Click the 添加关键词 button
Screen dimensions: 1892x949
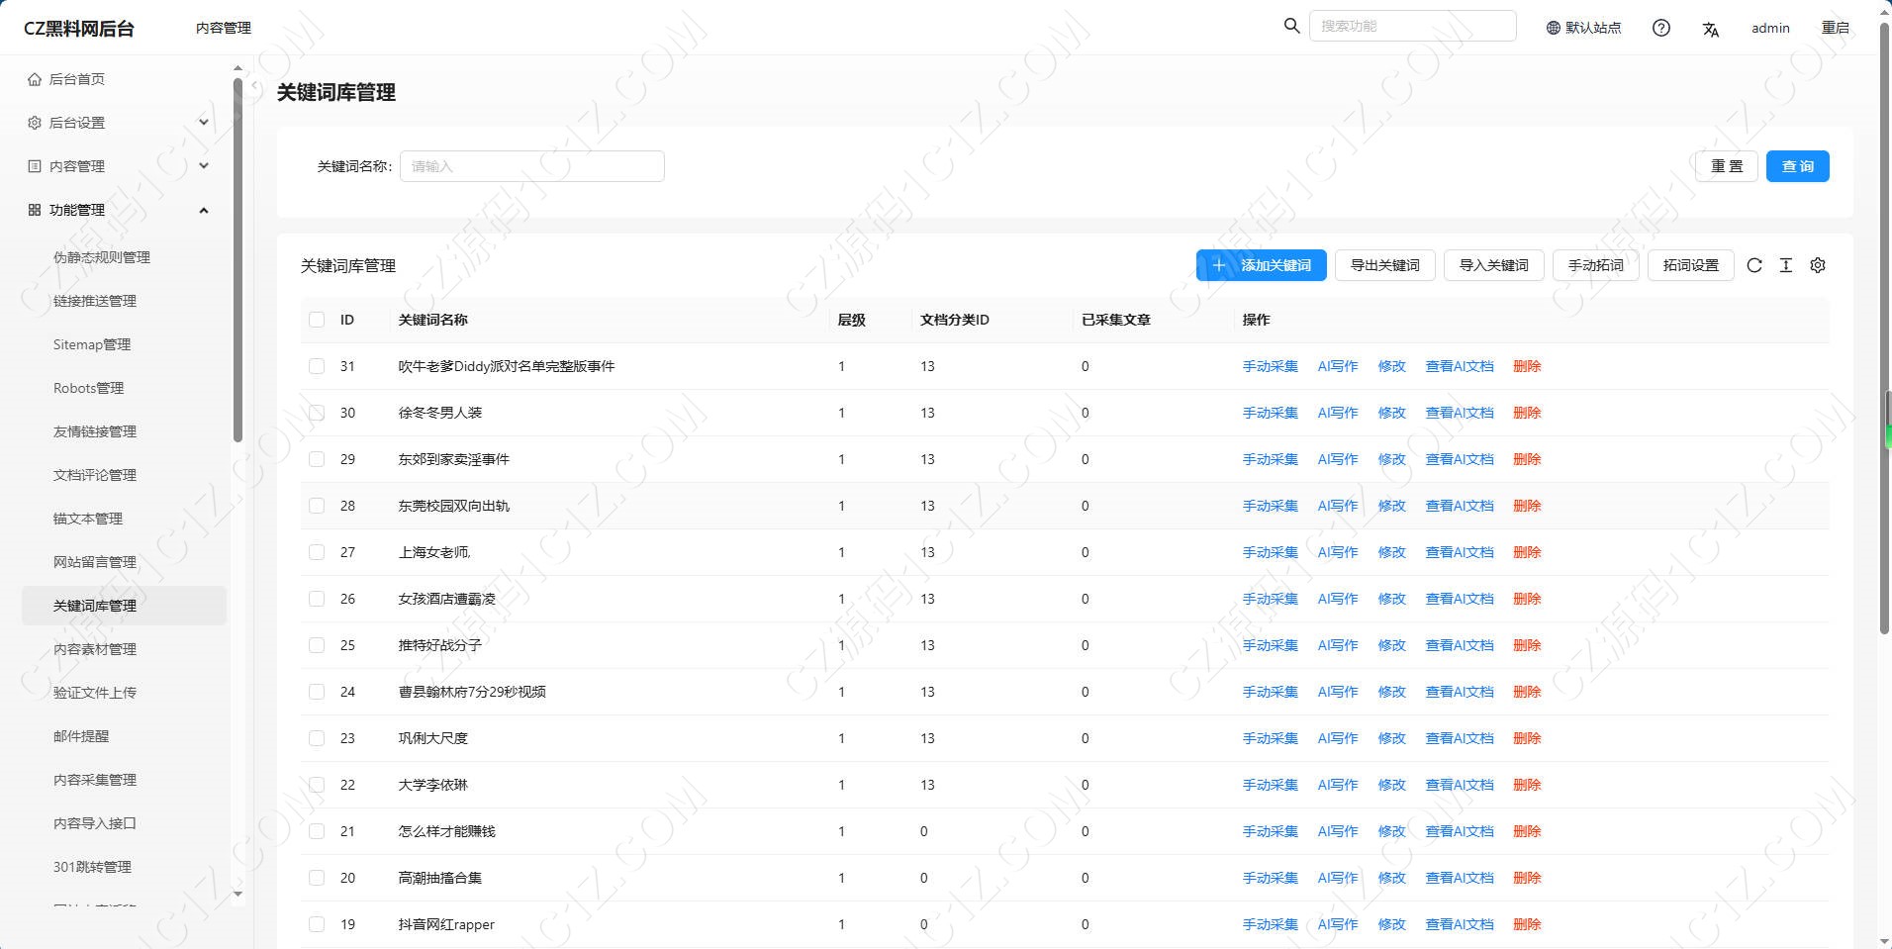1261,265
